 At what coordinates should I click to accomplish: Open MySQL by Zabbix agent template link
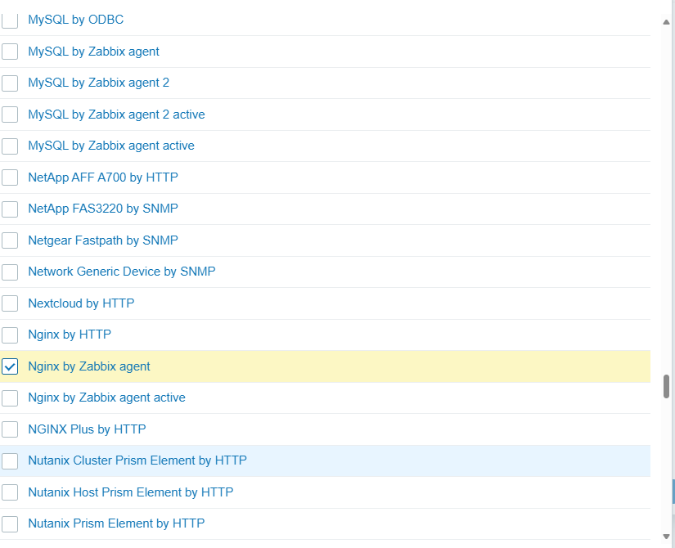coord(93,52)
